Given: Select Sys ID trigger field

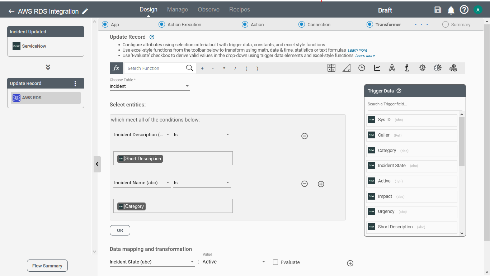Looking at the screenshot, I should 412,120.
